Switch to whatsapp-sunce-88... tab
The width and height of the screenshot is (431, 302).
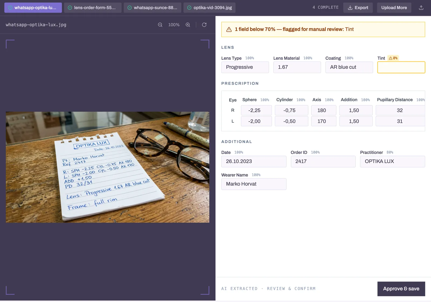152,8
